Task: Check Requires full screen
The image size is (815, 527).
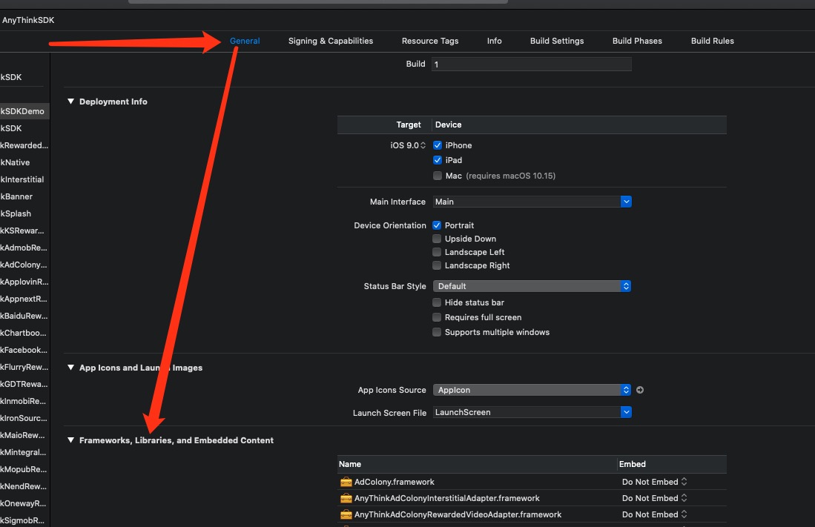Action: [437, 317]
